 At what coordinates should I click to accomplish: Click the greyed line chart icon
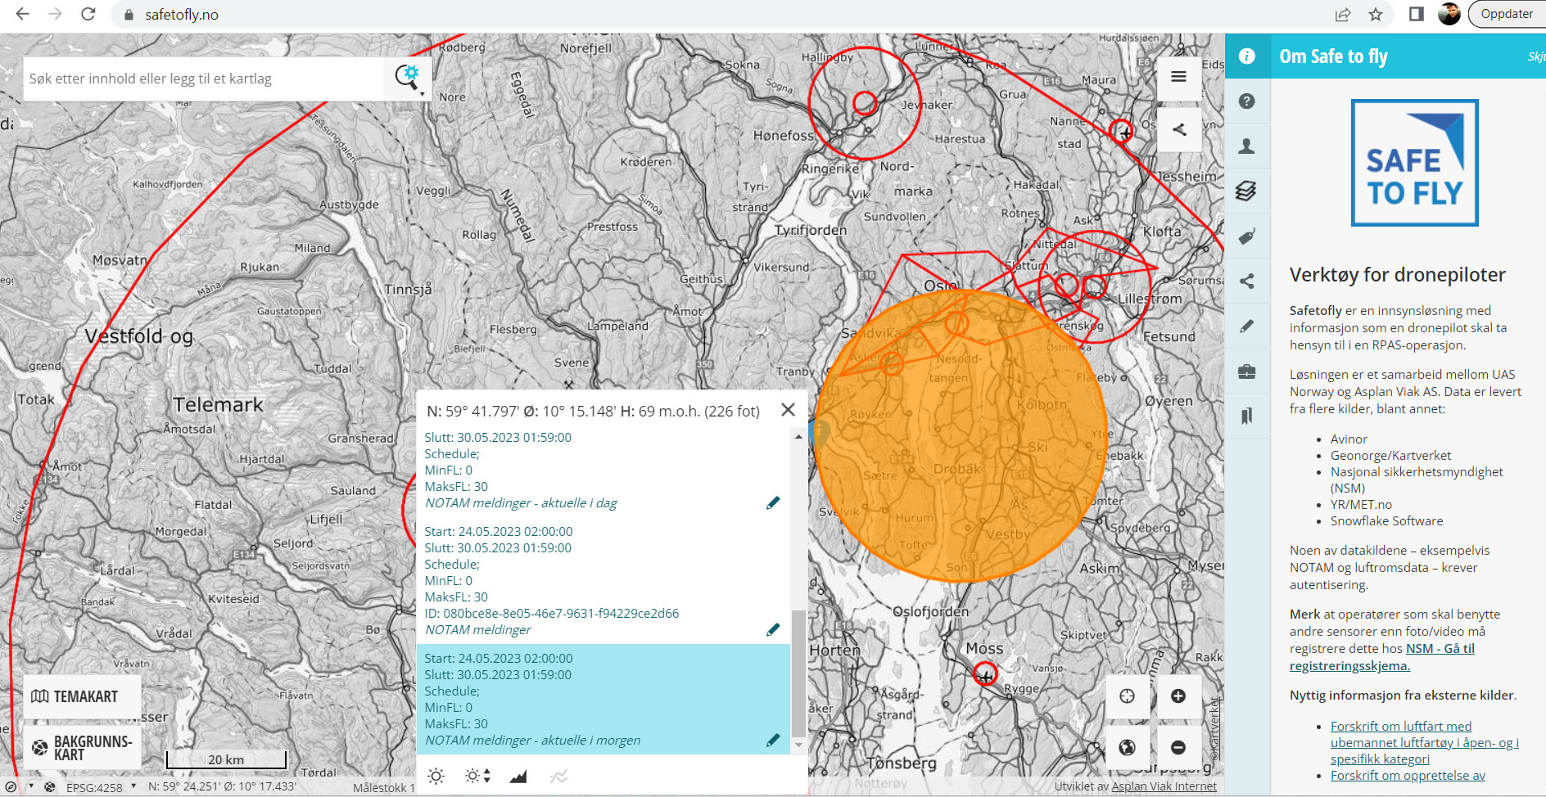558,776
